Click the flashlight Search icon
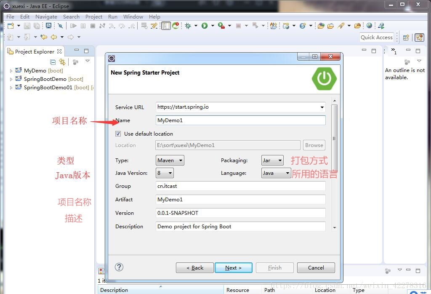431x294 pixels. coord(341,26)
